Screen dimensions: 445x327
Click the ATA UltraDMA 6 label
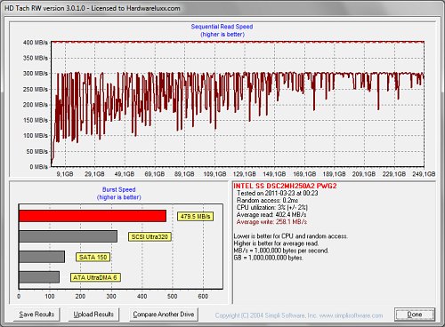[x=95, y=277]
